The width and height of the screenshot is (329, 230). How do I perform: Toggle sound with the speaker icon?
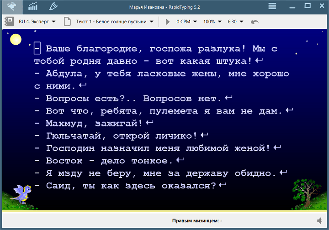tap(318, 221)
